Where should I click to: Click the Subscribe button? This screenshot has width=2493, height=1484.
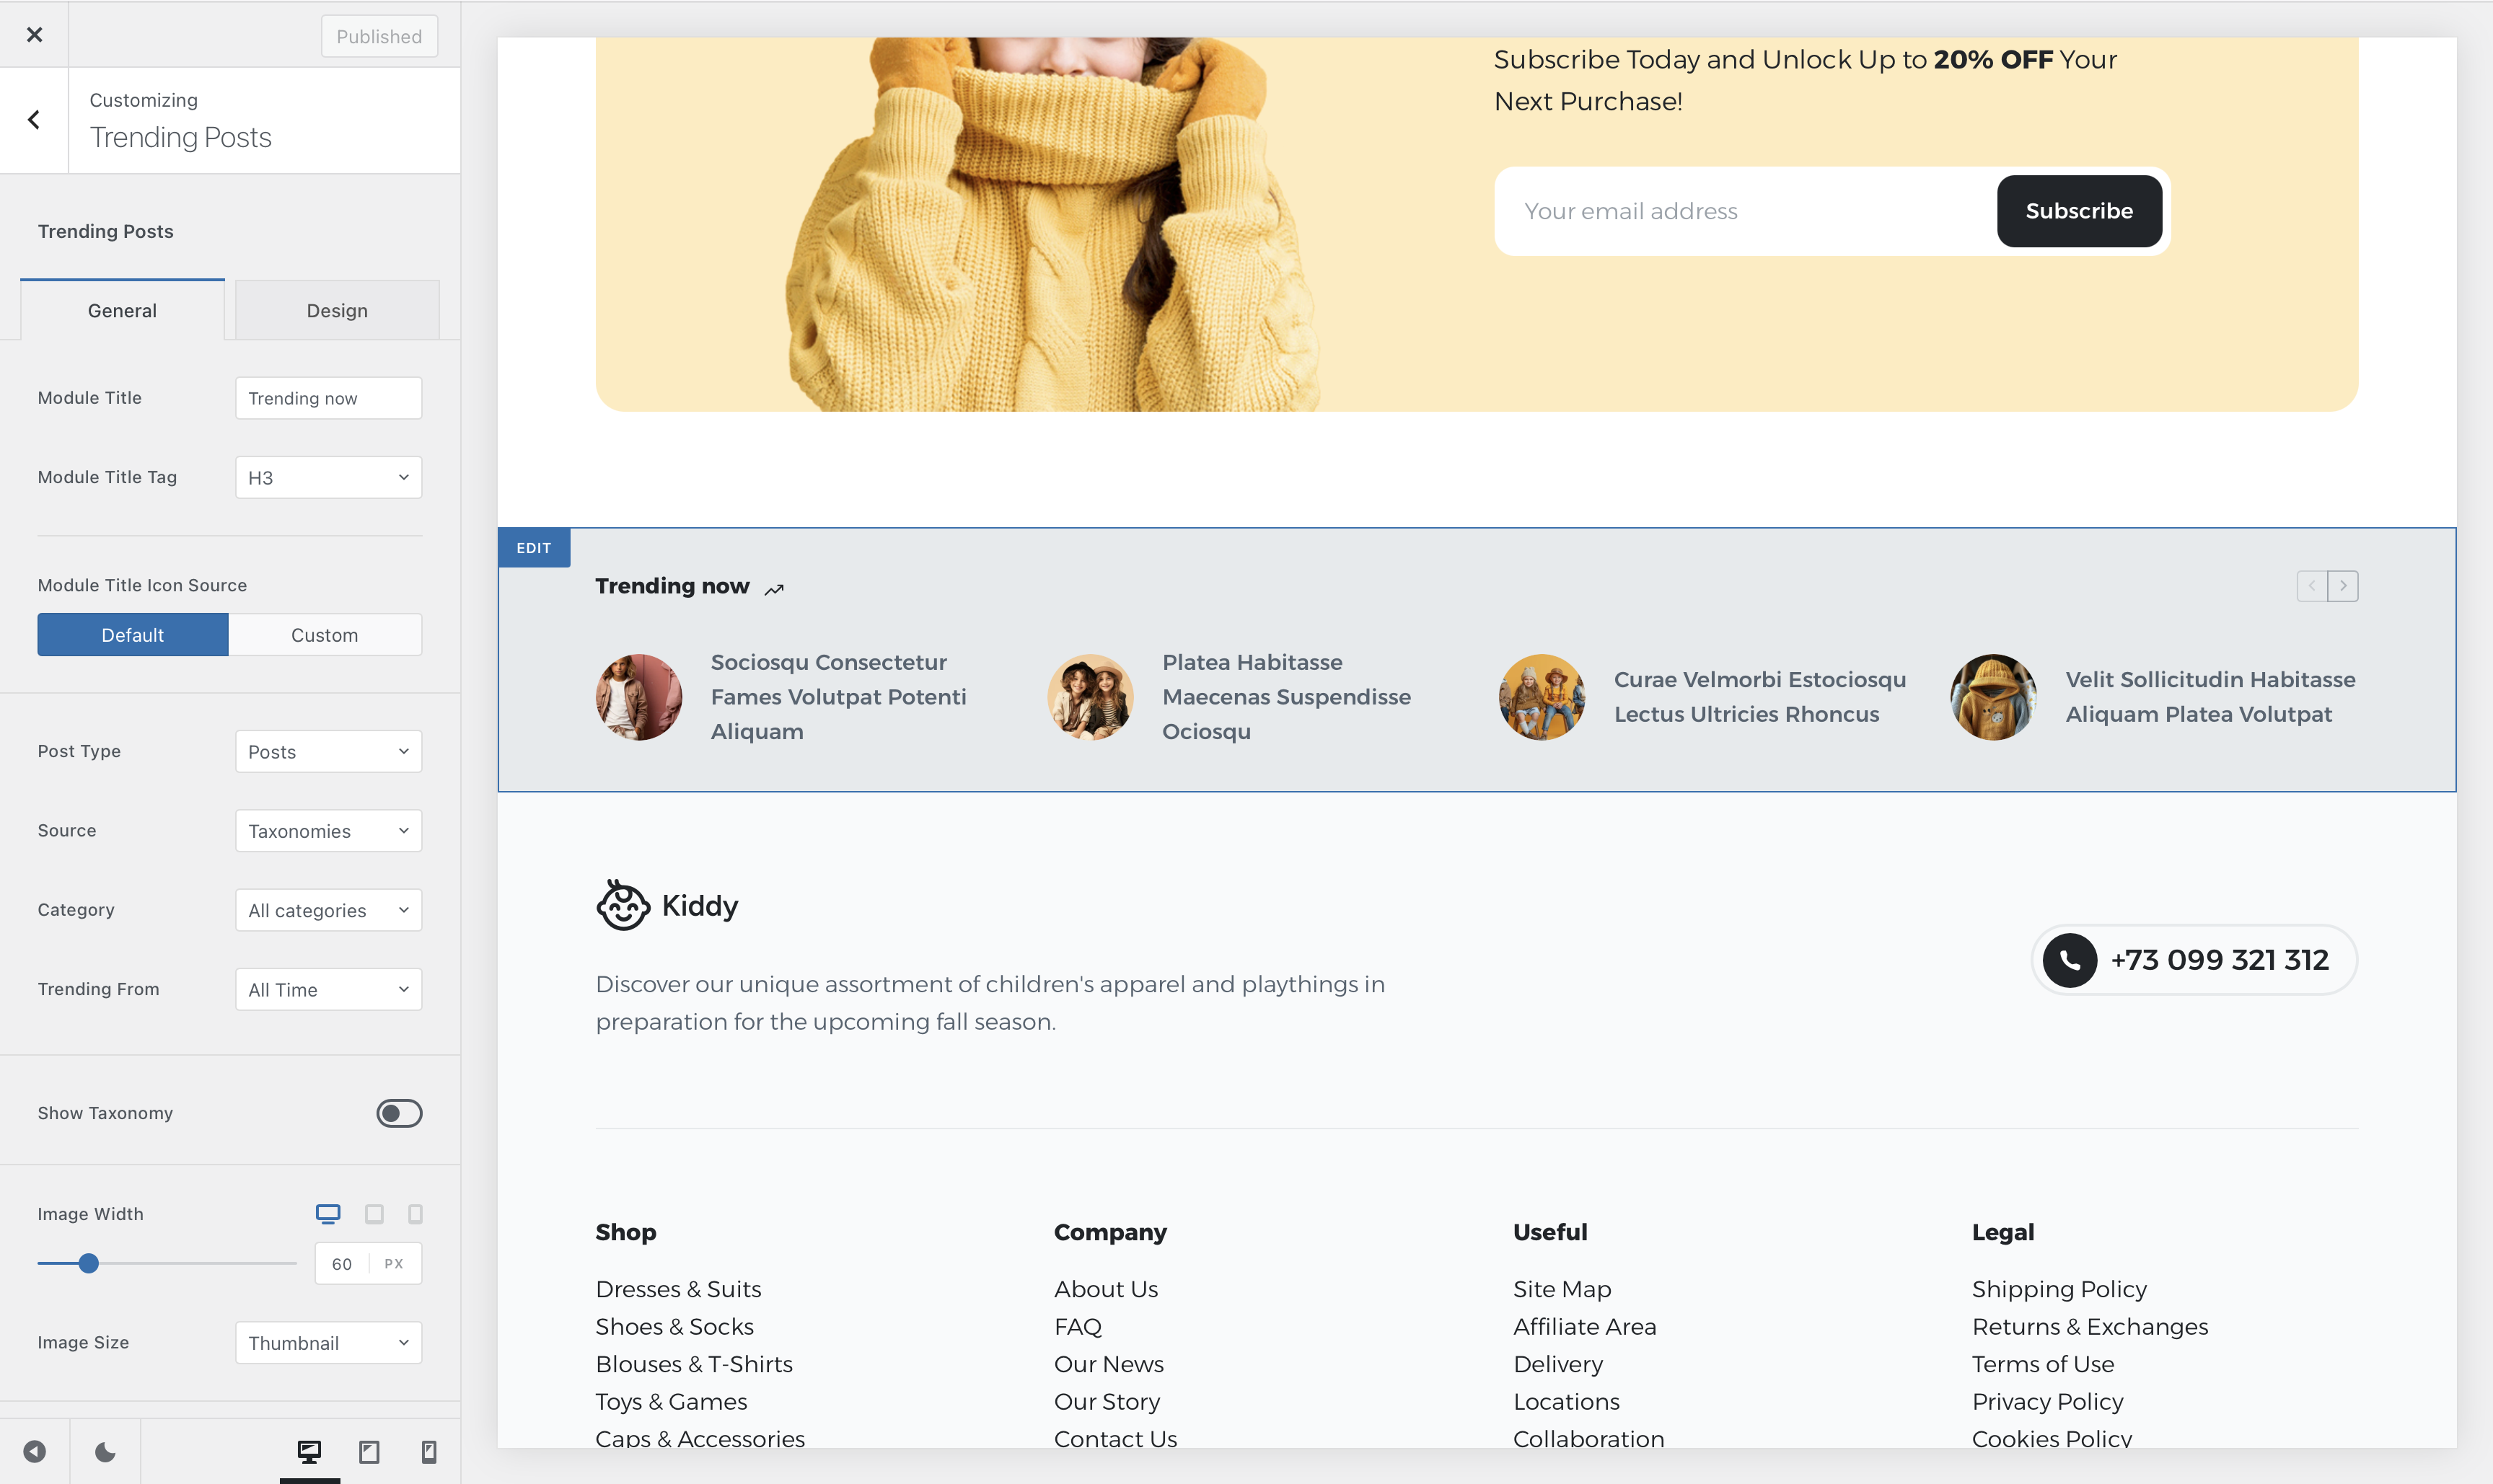click(2080, 211)
